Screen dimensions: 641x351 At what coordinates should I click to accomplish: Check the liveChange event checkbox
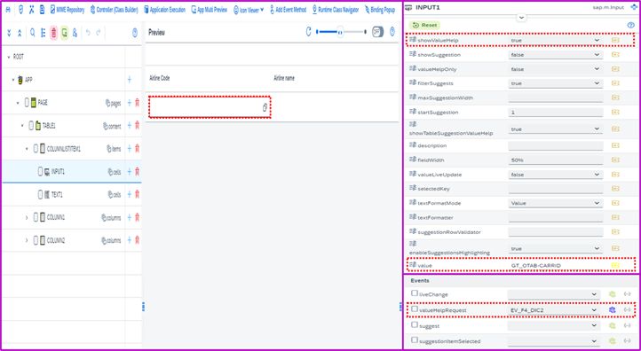(x=415, y=293)
